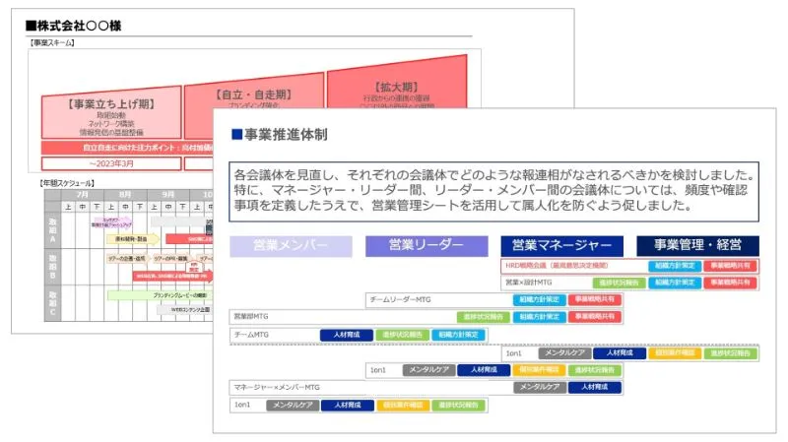Click 進捗状況報告 tag in 営業×設計MTG row
Viewport: 788px width, 442px height.
[620, 283]
